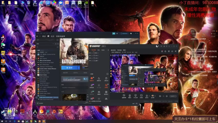The image size is (218, 123).
Task: Open Steam's green announcements icon
Action: [x=114, y=33]
